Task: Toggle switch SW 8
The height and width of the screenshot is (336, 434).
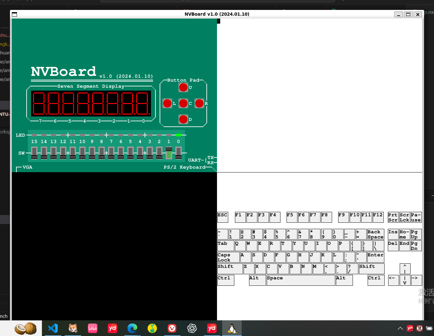Action: coord(102,153)
